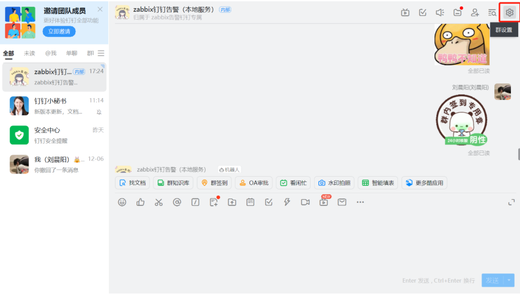Open 更多酷应用 quick app
The image size is (520, 297).
tap(424, 183)
